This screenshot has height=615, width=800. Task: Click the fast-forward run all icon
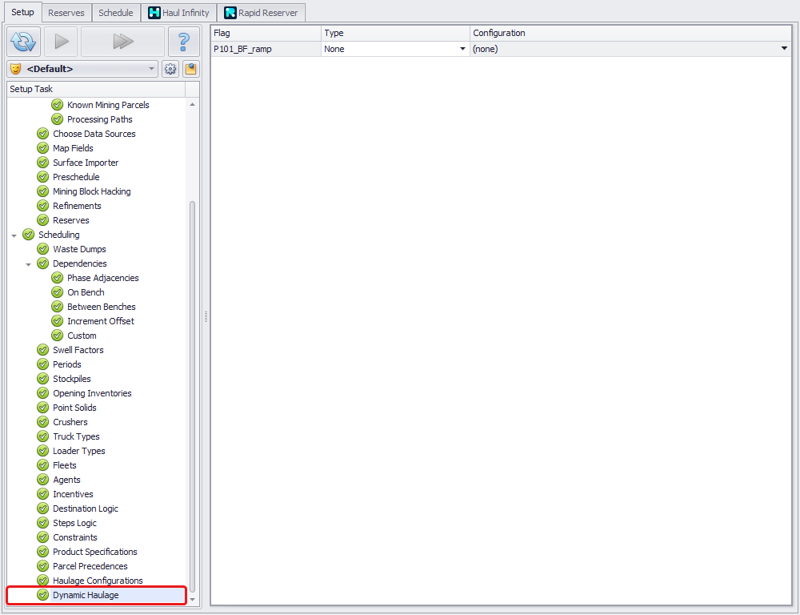[x=122, y=42]
